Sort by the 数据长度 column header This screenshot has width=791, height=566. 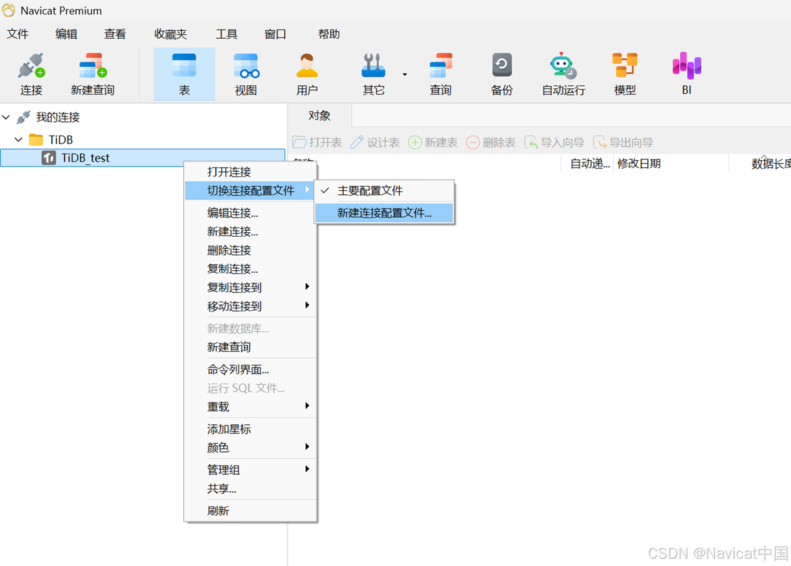[x=760, y=163]
